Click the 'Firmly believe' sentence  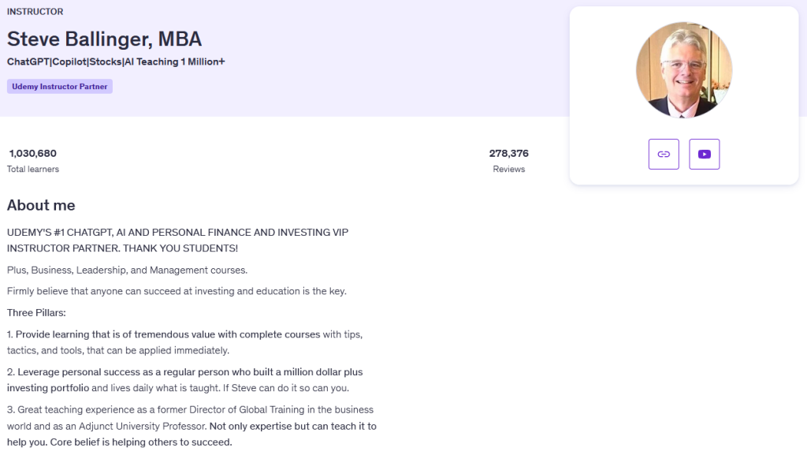177,291
